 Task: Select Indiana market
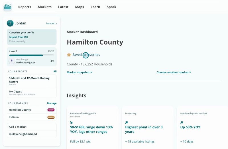pyautogui.click(x=32, y=117)
